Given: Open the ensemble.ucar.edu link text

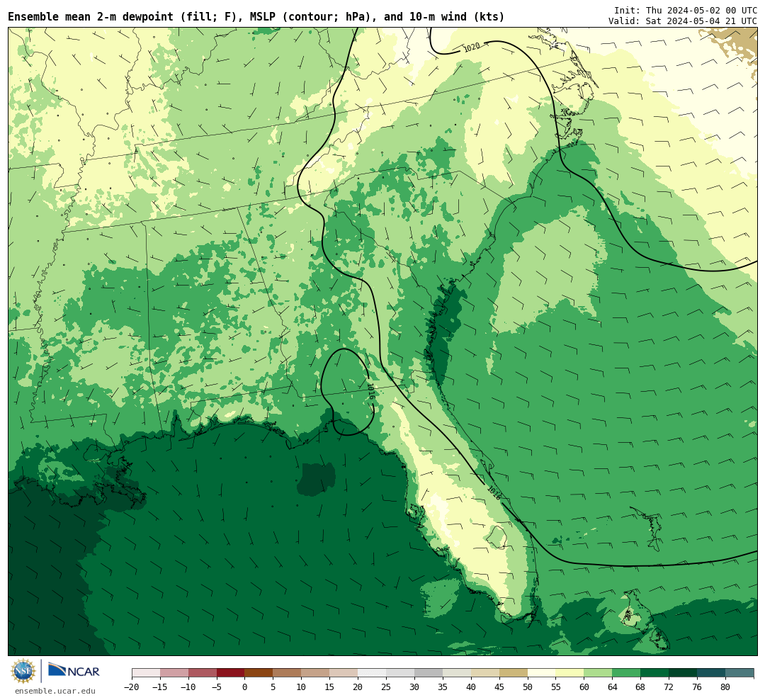Looking at the screenshot, I should pos(55,691).
